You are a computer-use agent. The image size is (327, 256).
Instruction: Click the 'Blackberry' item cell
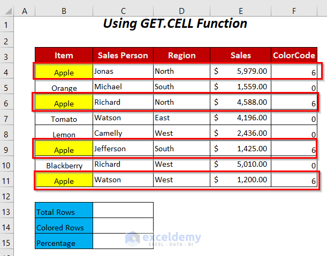point(64,165)
